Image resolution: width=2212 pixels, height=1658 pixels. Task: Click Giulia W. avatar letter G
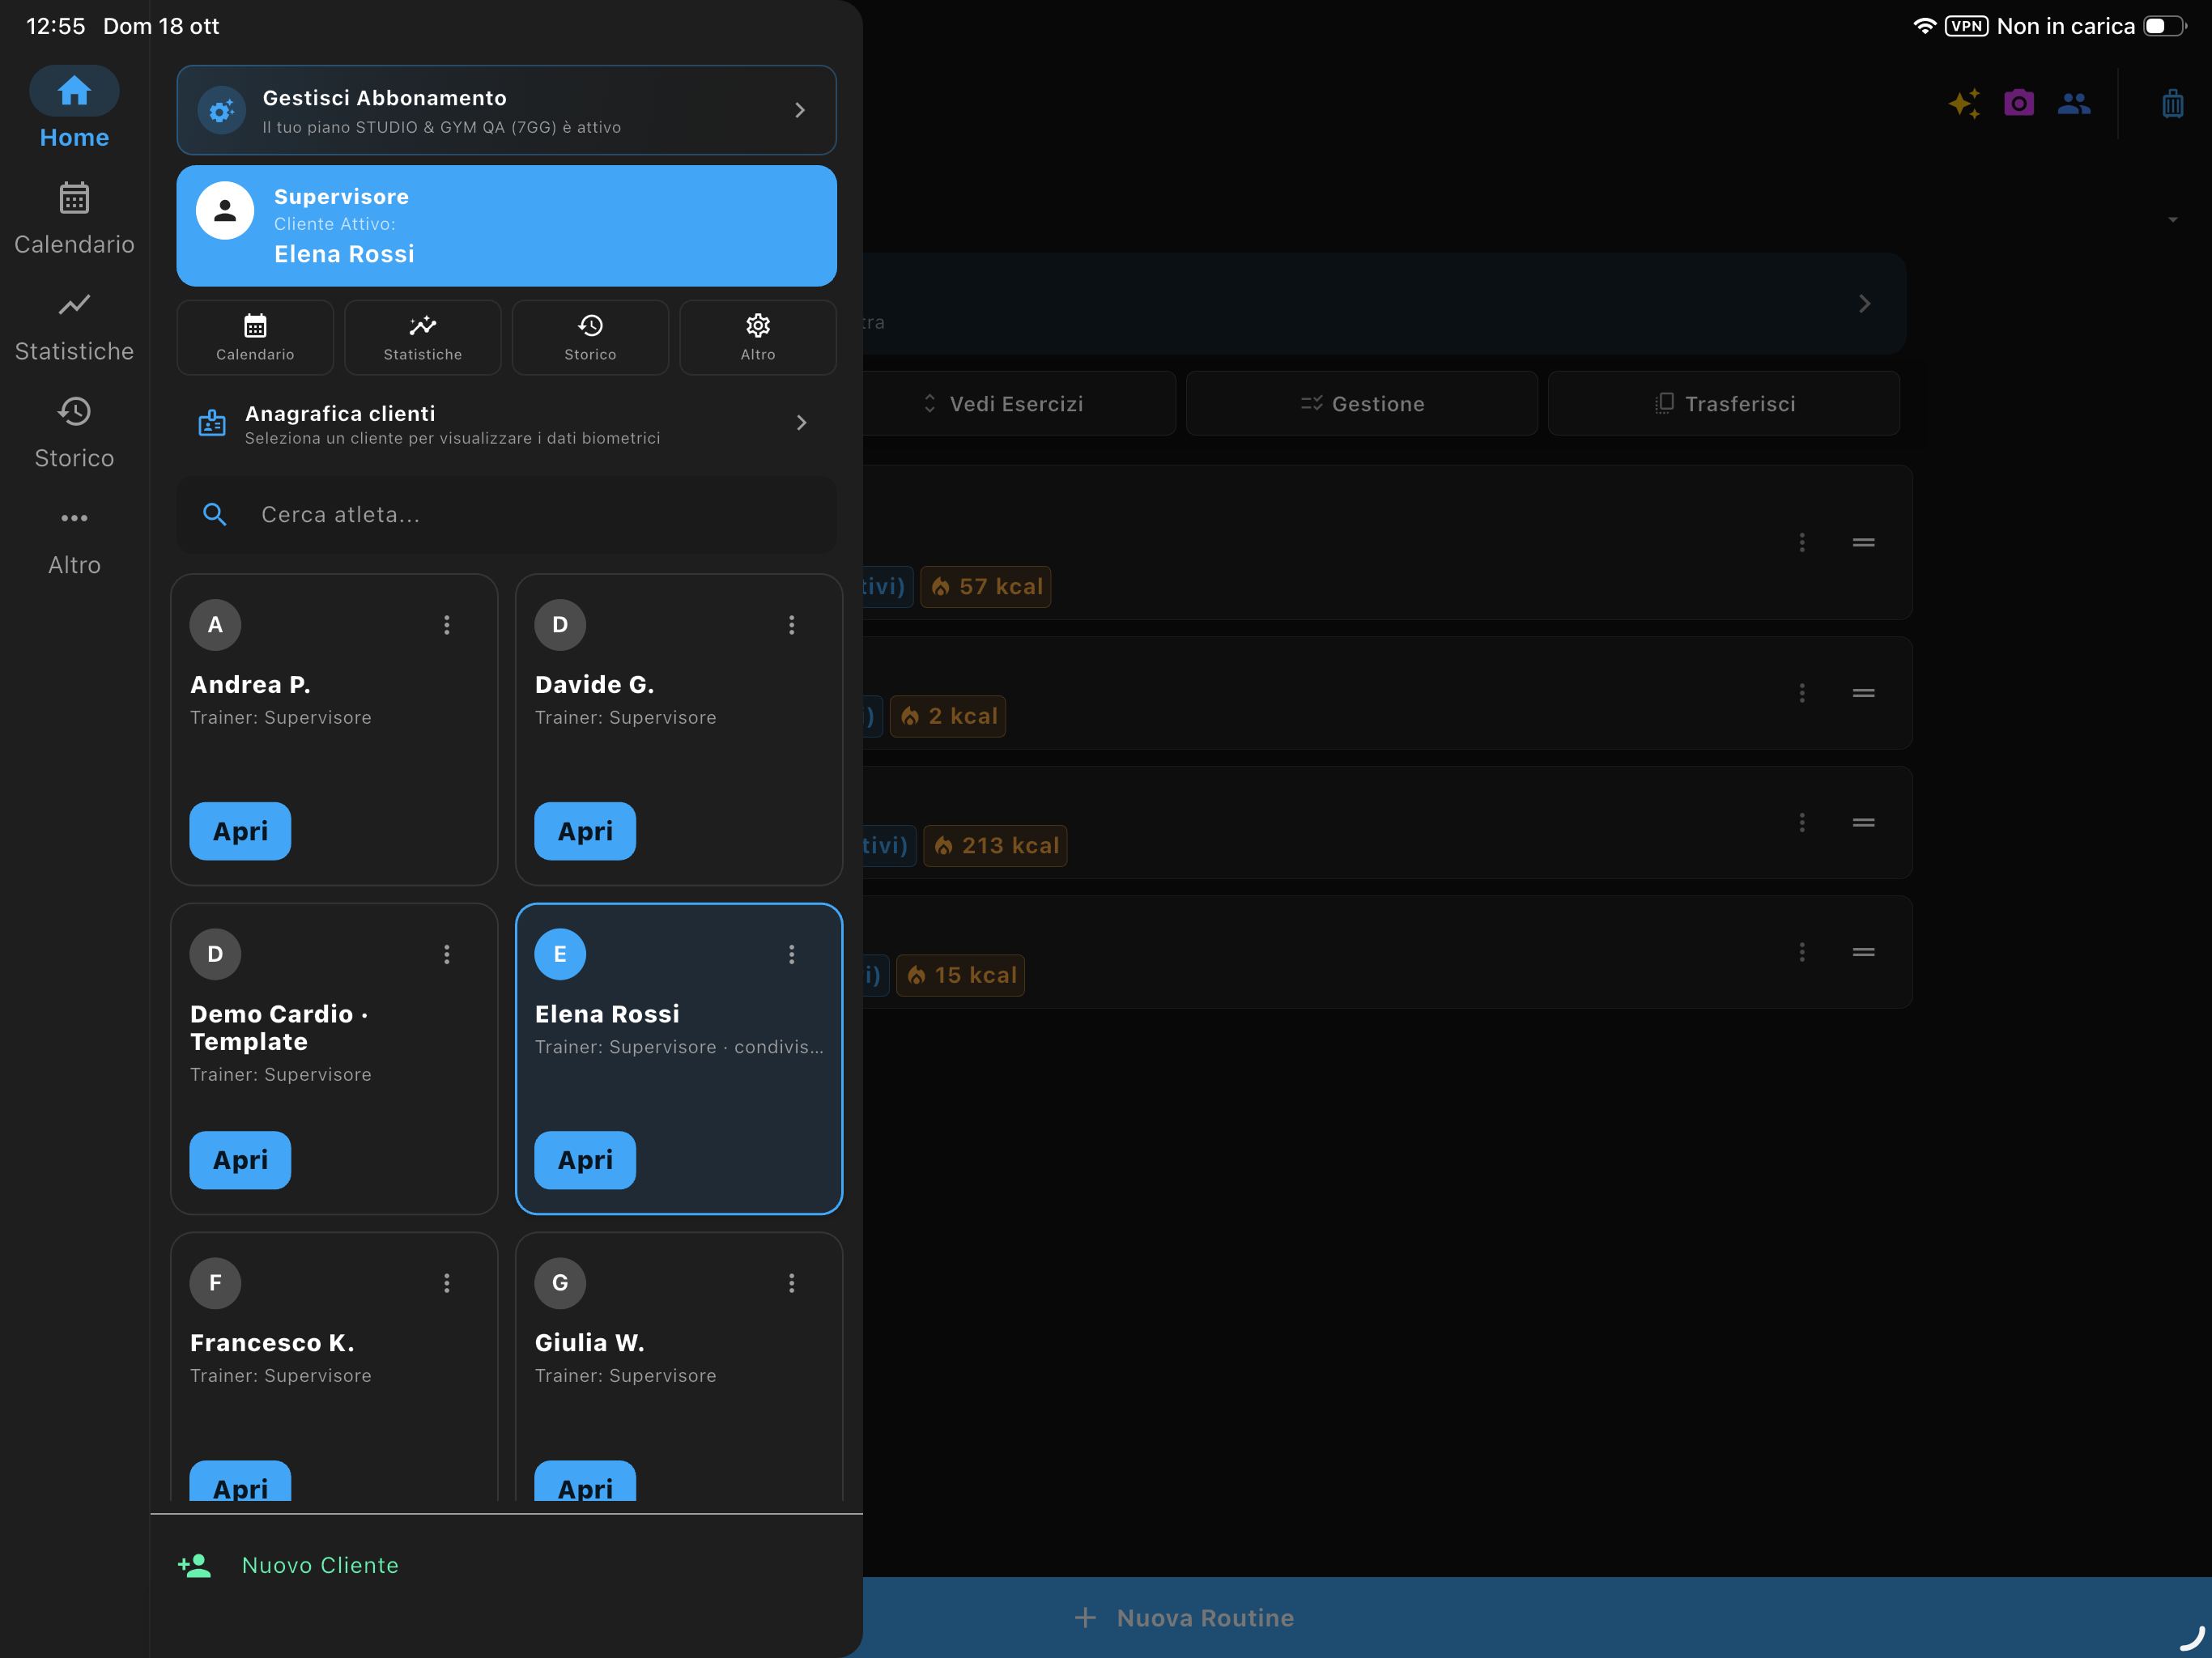(x=560, y=1283)
